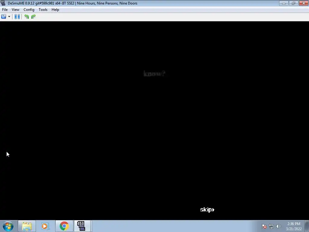
Task: Close the DeSmuME window
Action: pyautogui.click(x=304, y=3)
